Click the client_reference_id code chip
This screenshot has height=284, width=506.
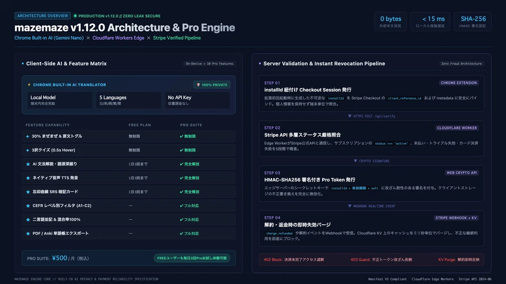tap(404, 98)
